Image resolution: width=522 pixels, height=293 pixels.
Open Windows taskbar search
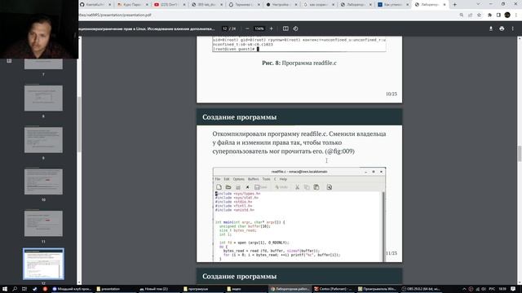pos(15,289)
